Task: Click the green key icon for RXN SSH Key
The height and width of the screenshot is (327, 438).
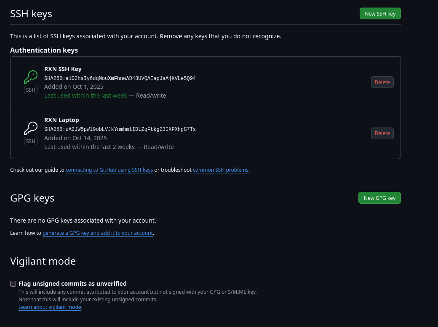Action: click(31, 77)
